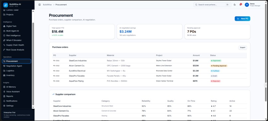Click the Notifications bell icon in sidebar
The height and width of the screenshot is (121, 268).
[x=4, y=101]
